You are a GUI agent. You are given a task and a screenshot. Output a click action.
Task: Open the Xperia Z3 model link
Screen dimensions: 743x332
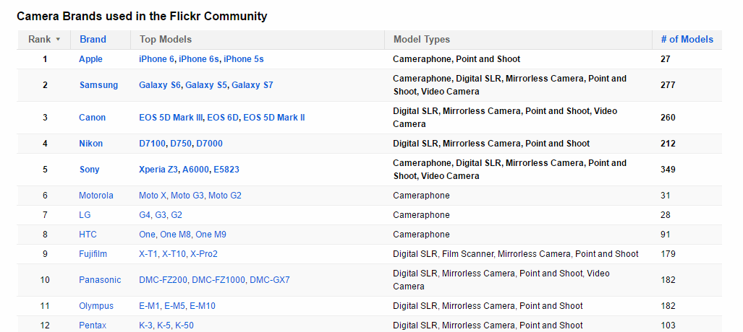[158, 170]
